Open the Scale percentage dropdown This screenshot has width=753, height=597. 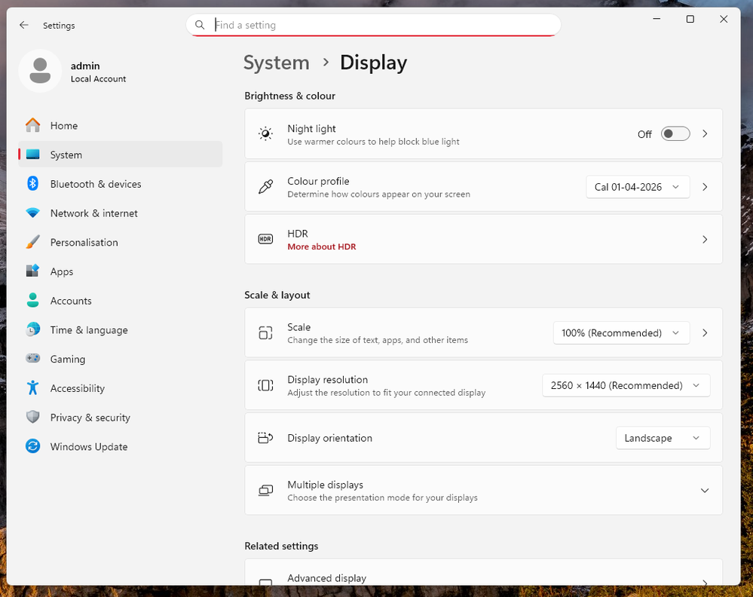click(620, 332)
